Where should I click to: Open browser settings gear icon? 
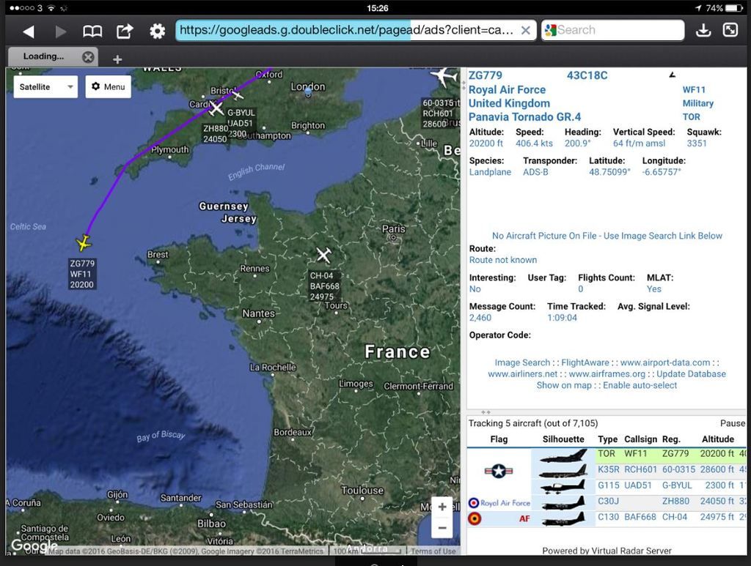[x=157, y=31]
